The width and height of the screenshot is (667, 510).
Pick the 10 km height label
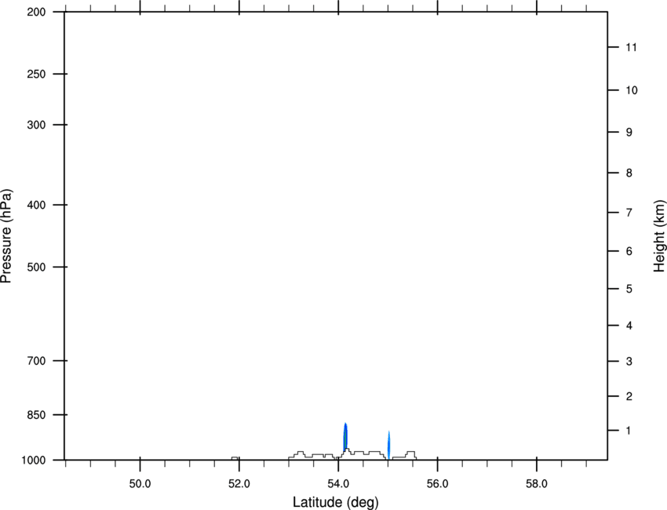(631, 90)
